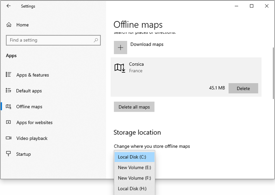
Task: Click the Corsica map download icon
Action: coord(120,68)
